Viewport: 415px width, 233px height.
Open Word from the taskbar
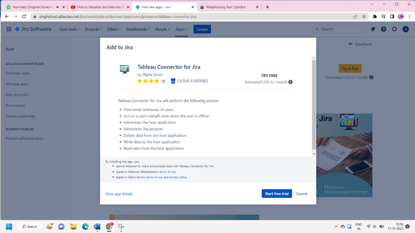point(97,227)
